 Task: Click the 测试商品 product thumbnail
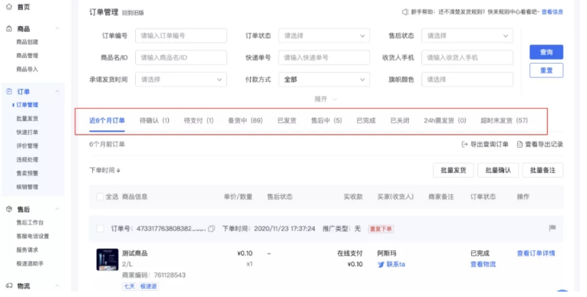(107, 259)
